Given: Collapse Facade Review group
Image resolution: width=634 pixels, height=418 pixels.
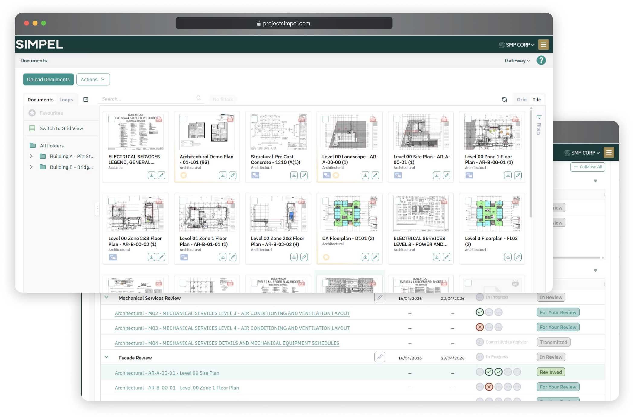Looking at the screenshot, I should pos(107,357).
